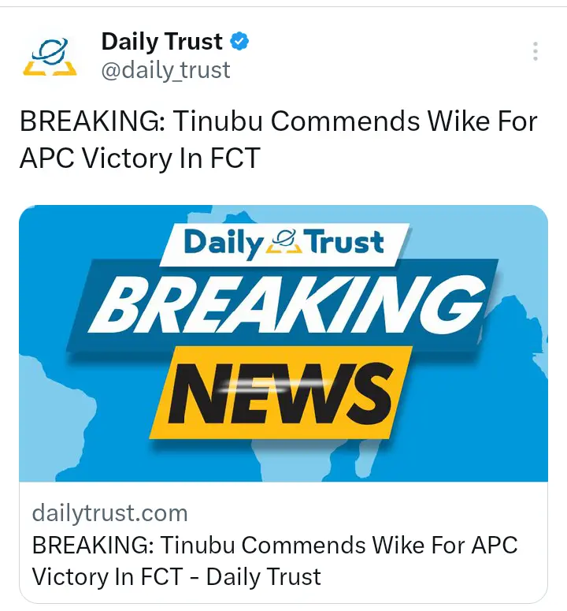Image resolution: width=567 pixels, height=611 pixels.
Task: Open the dailytrust.com domain link
Action: (x=109, y=513)
